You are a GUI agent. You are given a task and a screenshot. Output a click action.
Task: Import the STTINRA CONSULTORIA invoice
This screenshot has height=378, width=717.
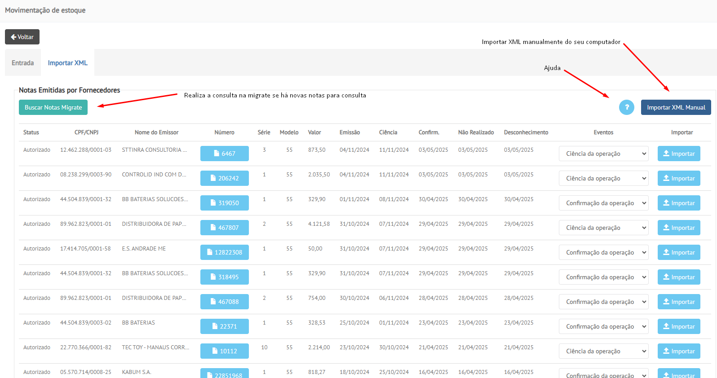point(678,154)
